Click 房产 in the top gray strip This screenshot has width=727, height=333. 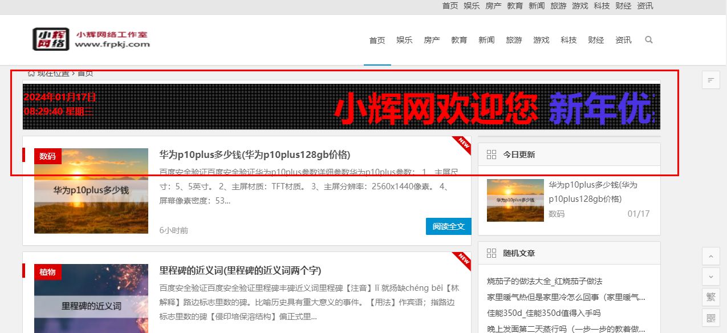click(x=493, y=6)
